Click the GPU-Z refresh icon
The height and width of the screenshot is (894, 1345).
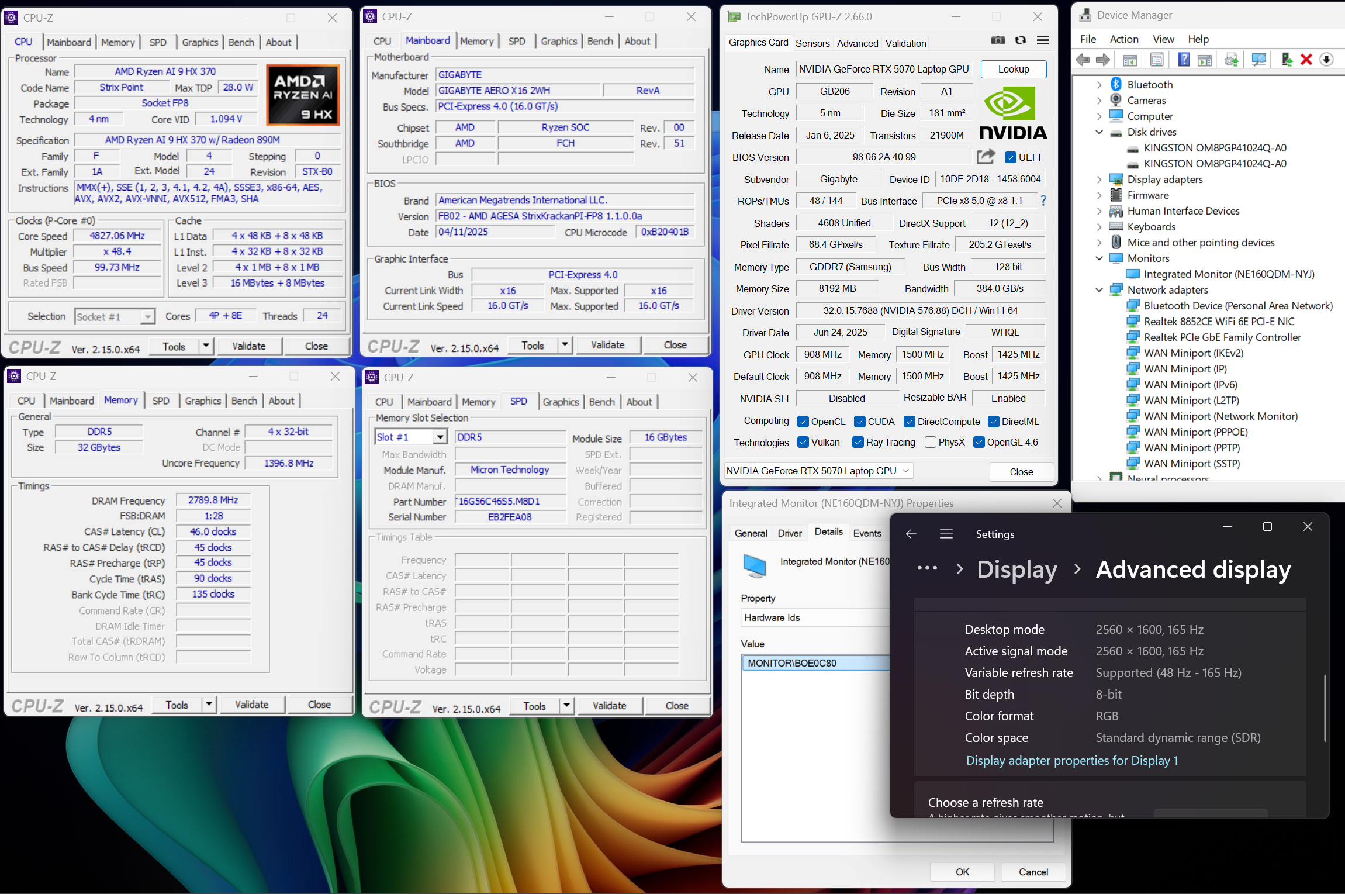click(x=1021, y=40)
